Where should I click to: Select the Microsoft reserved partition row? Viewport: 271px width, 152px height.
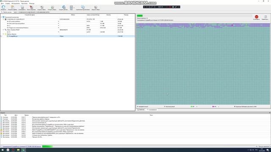[67, 24]
